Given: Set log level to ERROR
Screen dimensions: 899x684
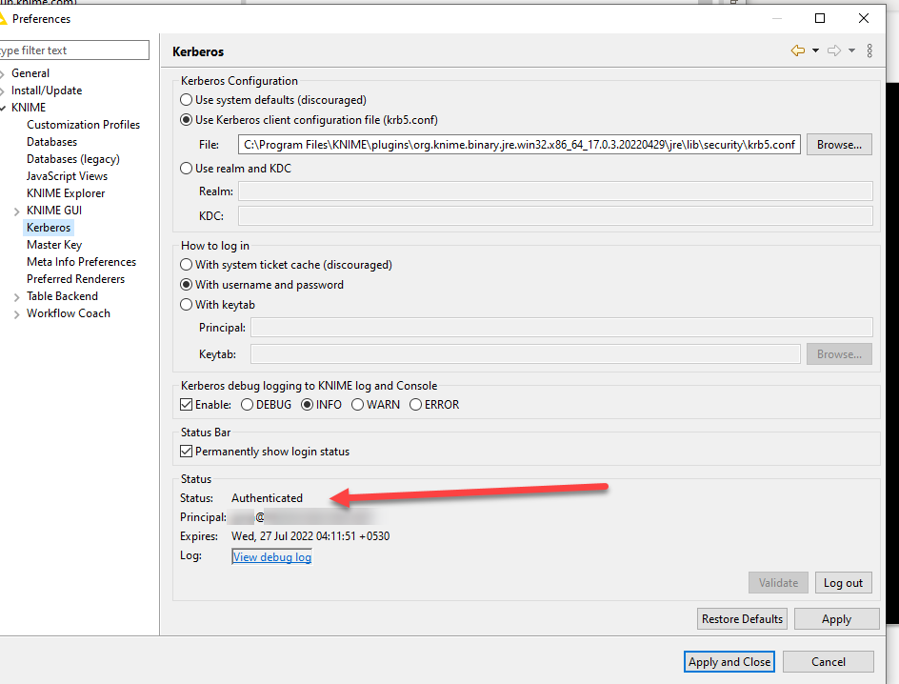Looking at the screenshot, I should click(x=415, y=405).
